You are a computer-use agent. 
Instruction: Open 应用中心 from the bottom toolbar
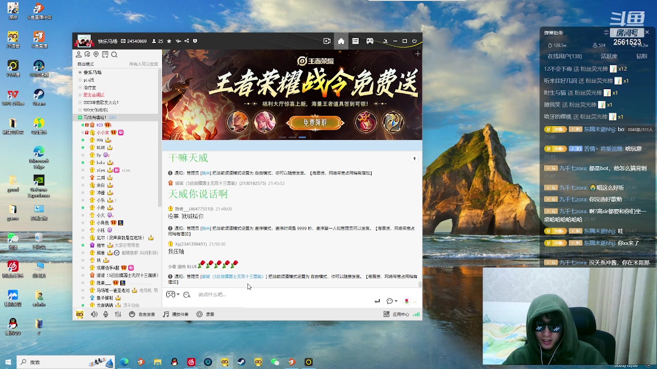[x=401, y=314]
